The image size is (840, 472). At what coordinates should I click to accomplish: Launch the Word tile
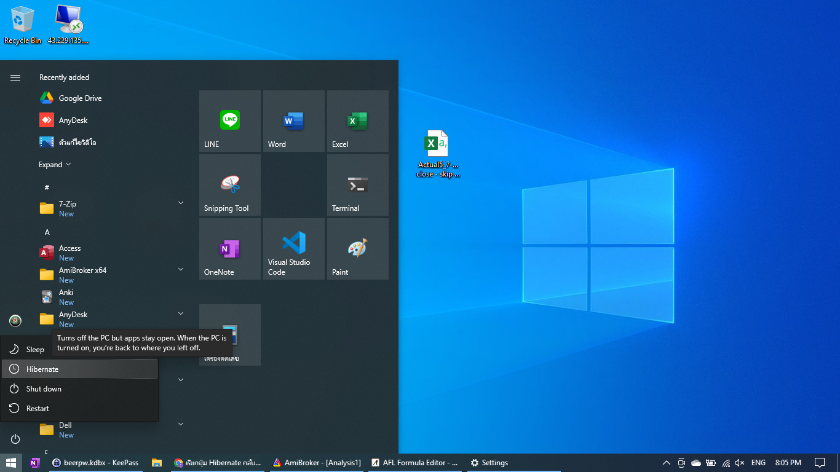click(x=293, y=121)
